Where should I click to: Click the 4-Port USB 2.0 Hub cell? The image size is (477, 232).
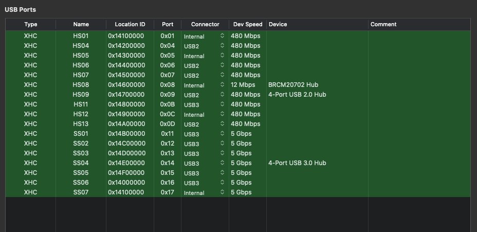pyautogui.click(x=317, y=94)
